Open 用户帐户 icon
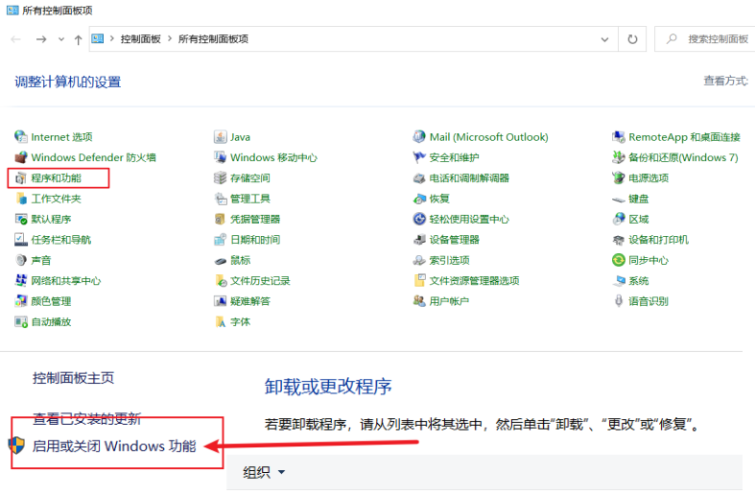 [419, 301]
